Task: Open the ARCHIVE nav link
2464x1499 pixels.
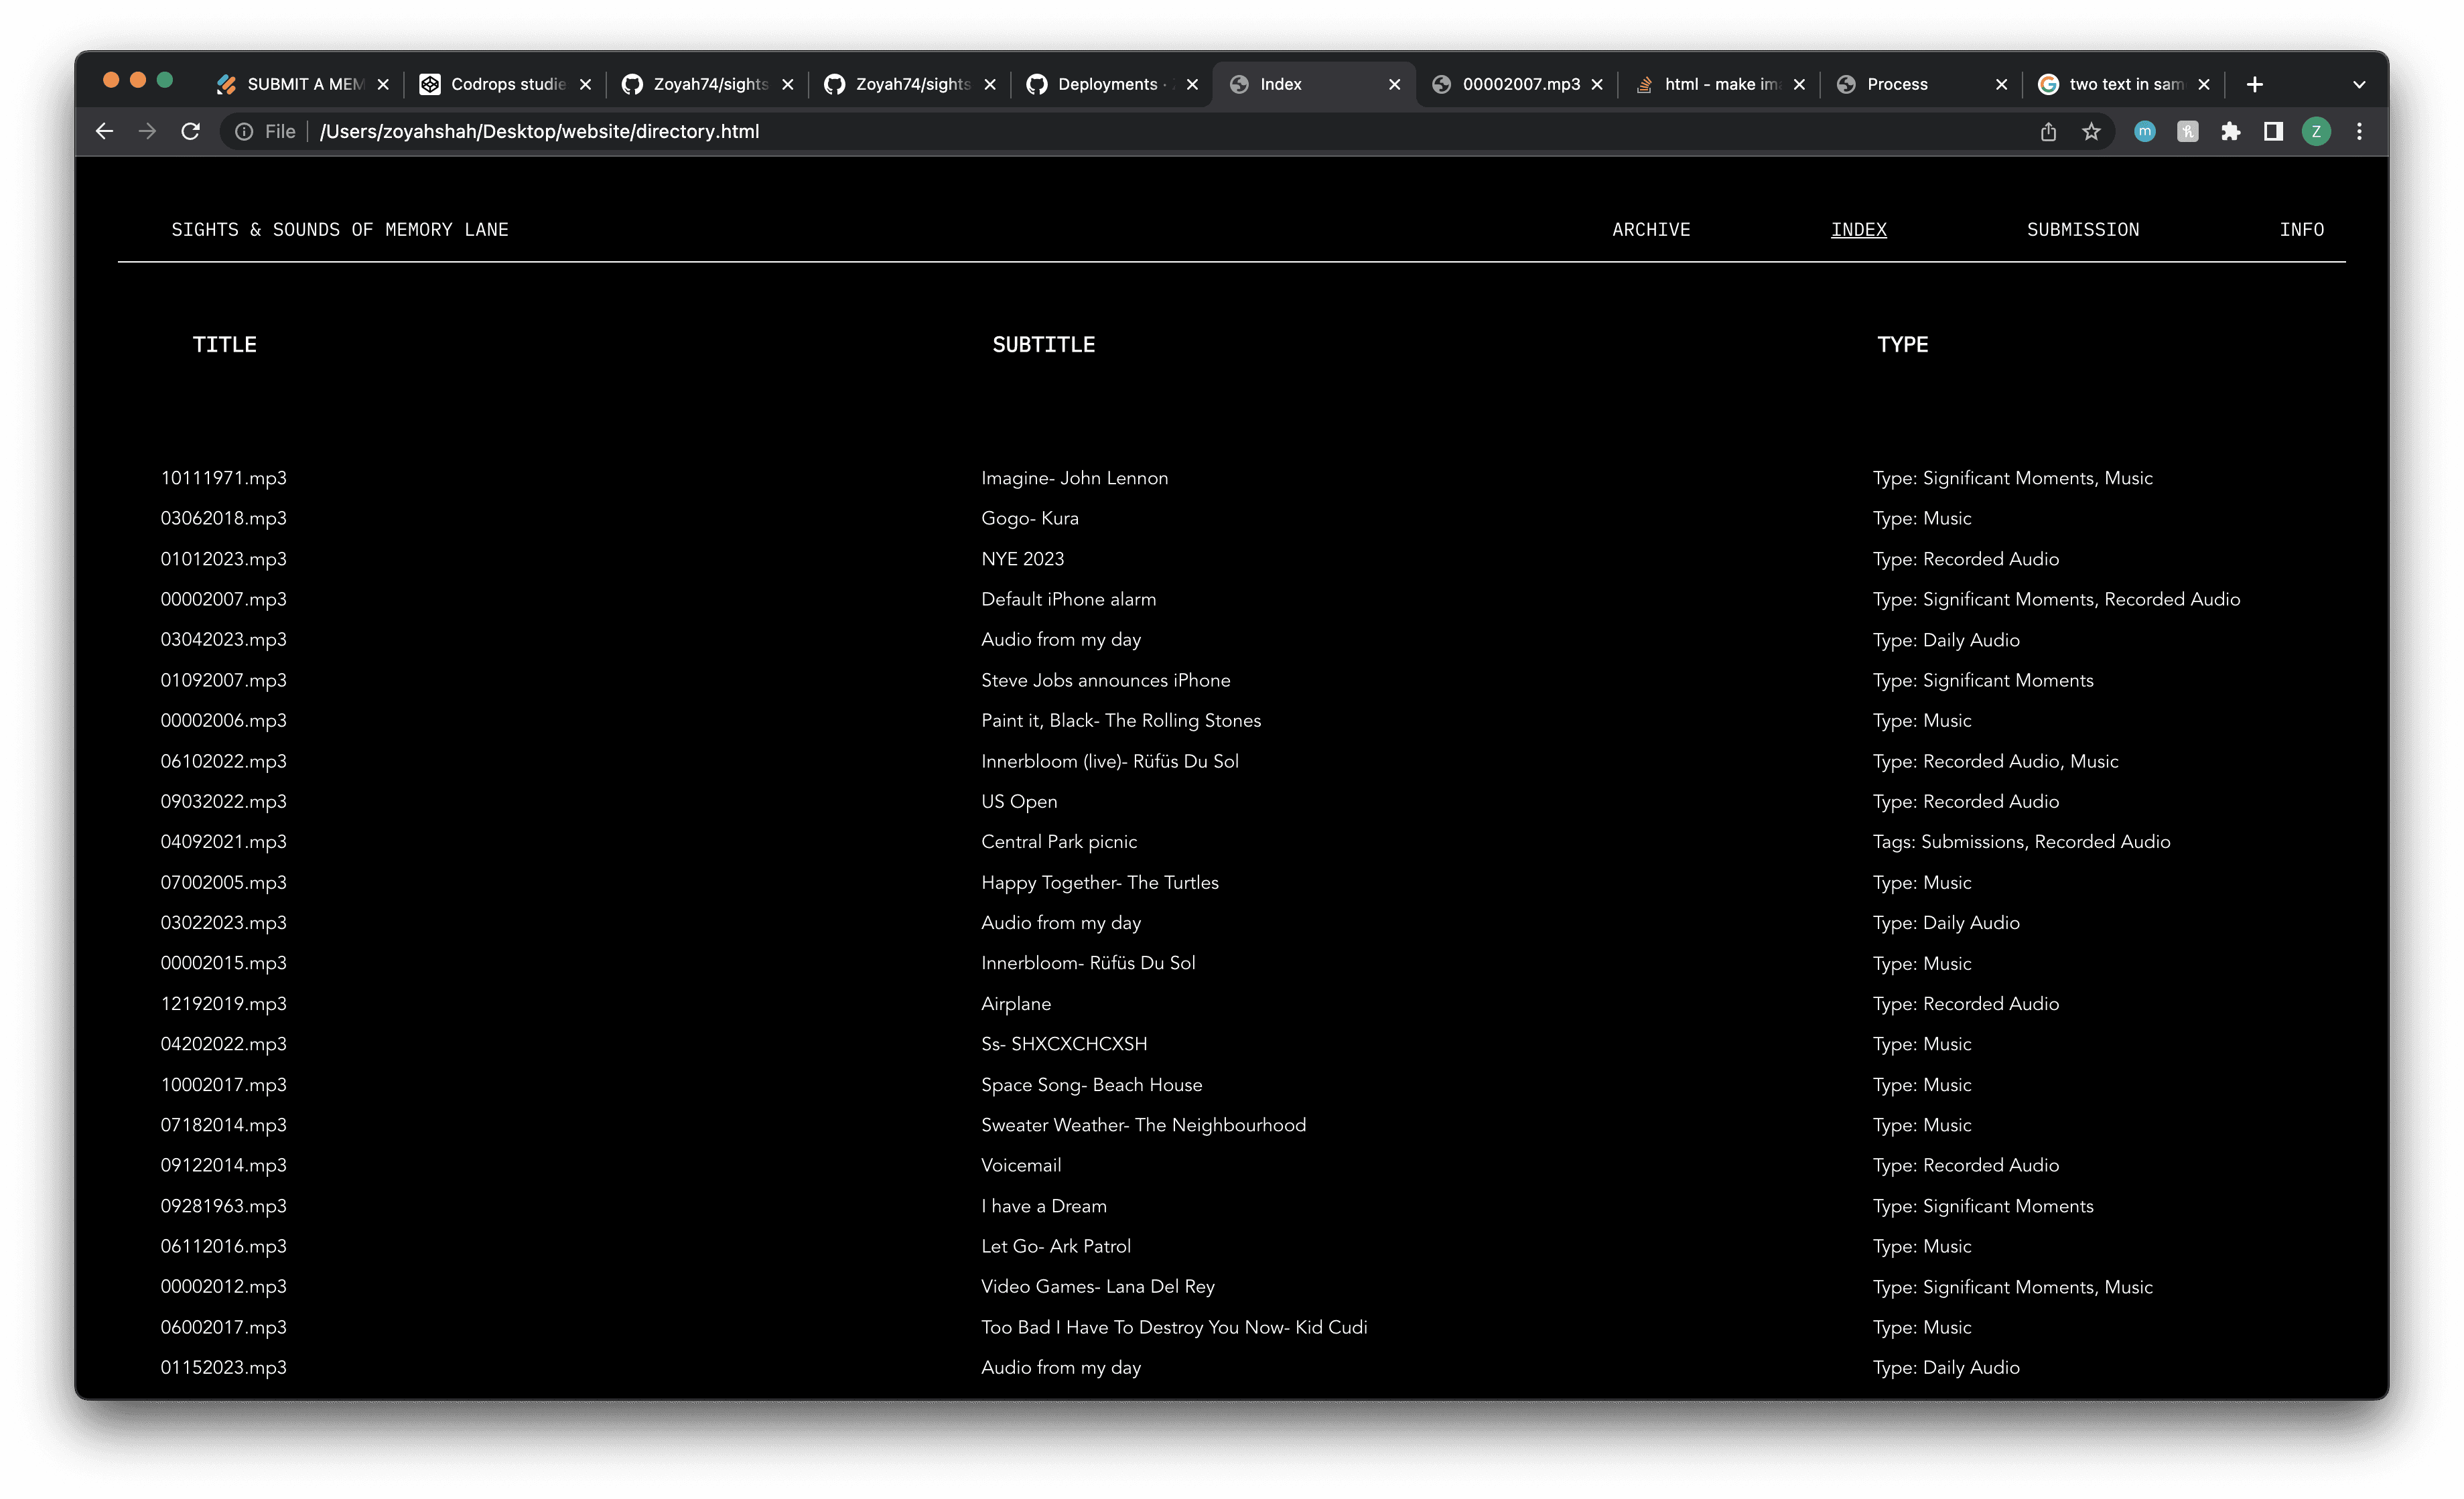Action: click(x=1651, y=230)
